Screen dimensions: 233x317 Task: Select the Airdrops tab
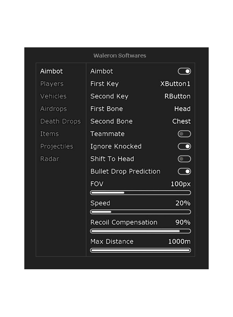53,109
